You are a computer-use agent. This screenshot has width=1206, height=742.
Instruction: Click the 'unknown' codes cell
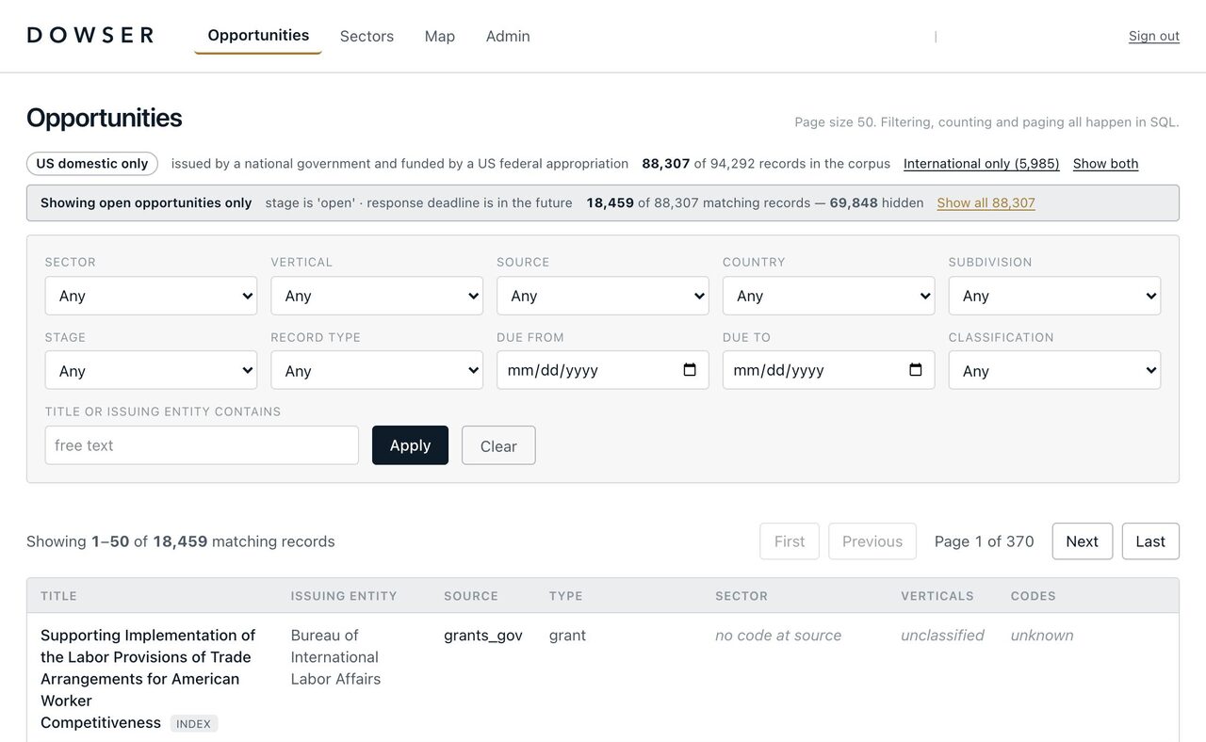1042,636
